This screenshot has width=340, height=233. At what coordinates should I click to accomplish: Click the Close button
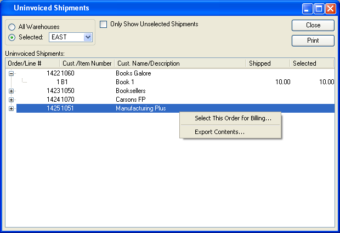tap(313, 25)
